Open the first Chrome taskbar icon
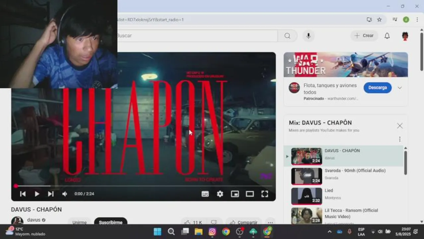Screen dimensions: 424x239 tap(226, 232)
